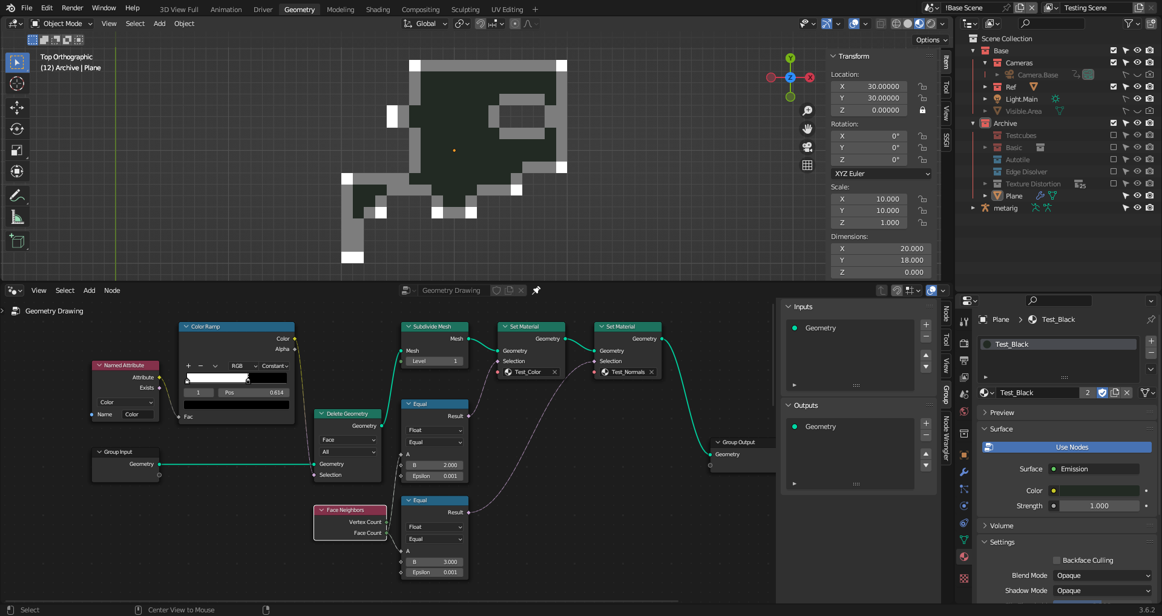Add a new material slot with plus
The height and width of the screenshot is (616, 1162).
click(x=1151, y=341)
